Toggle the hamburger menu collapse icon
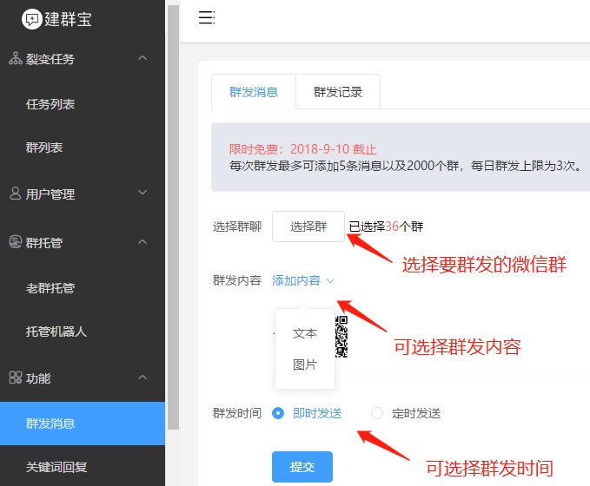590x486 pixels. click(207, 17)
